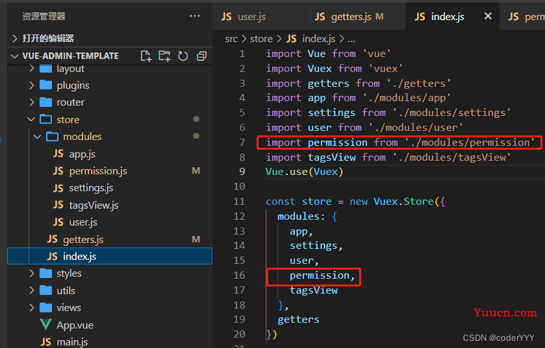Viewport: 545px width, 348px height.
Task: Refresh the explorer file tree
Action: 183,56
